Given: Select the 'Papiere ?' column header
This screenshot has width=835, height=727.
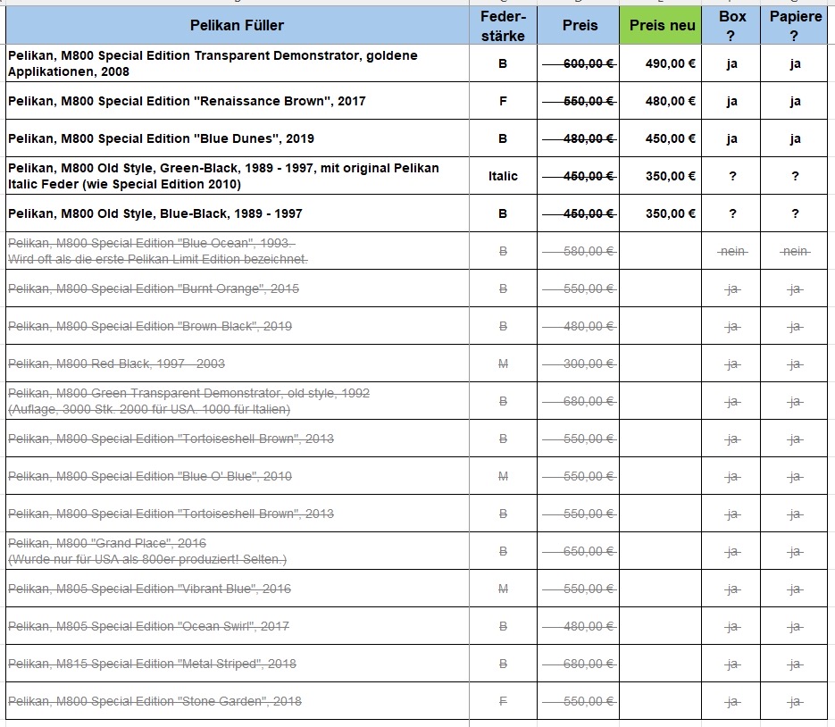Looking at the screenshot, I should [795, 25].
